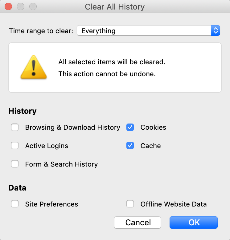Click the Clear All History title bar
Screen dimensions: 230x240
(x=115, y=7)
